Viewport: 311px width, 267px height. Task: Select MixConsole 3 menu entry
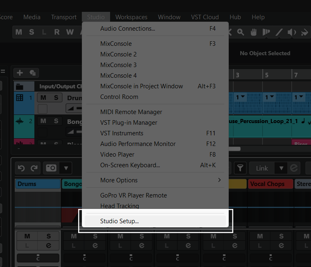click(155, 65)
